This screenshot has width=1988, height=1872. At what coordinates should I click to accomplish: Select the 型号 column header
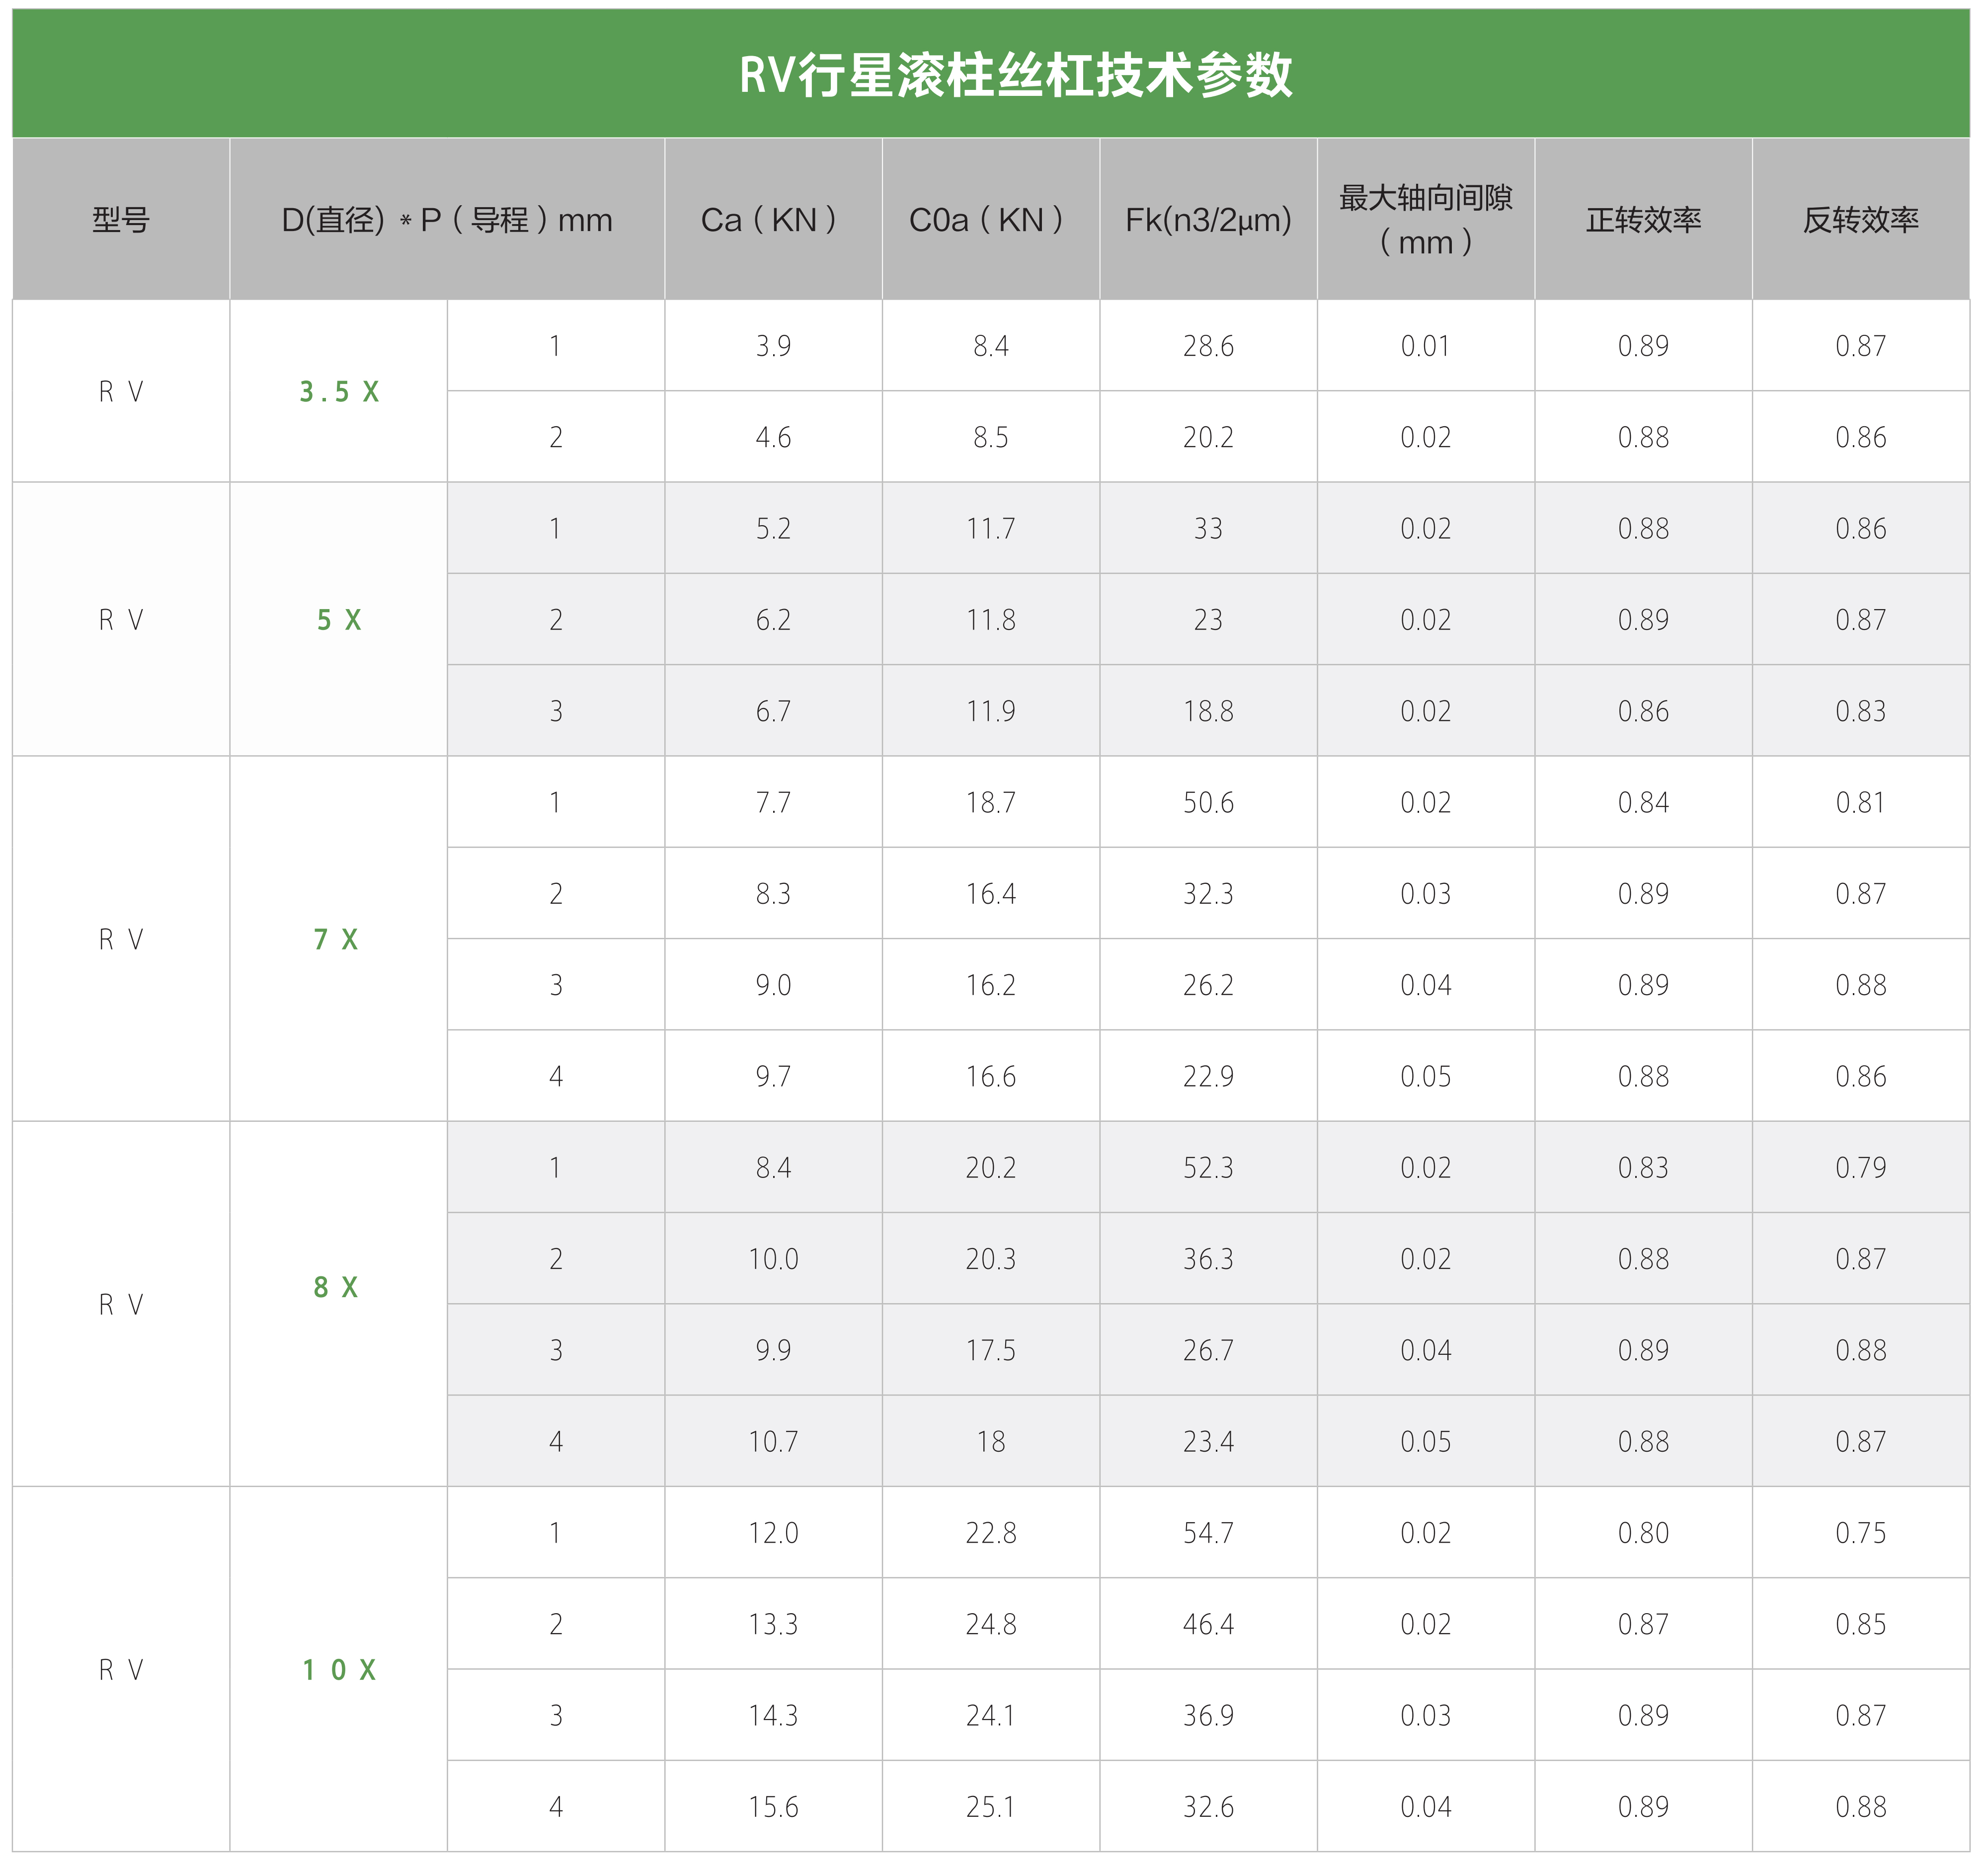(121, 220)
